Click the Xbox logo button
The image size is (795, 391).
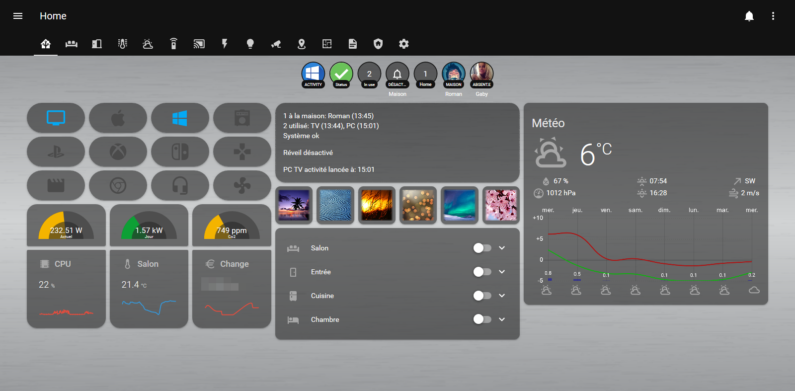118,152
